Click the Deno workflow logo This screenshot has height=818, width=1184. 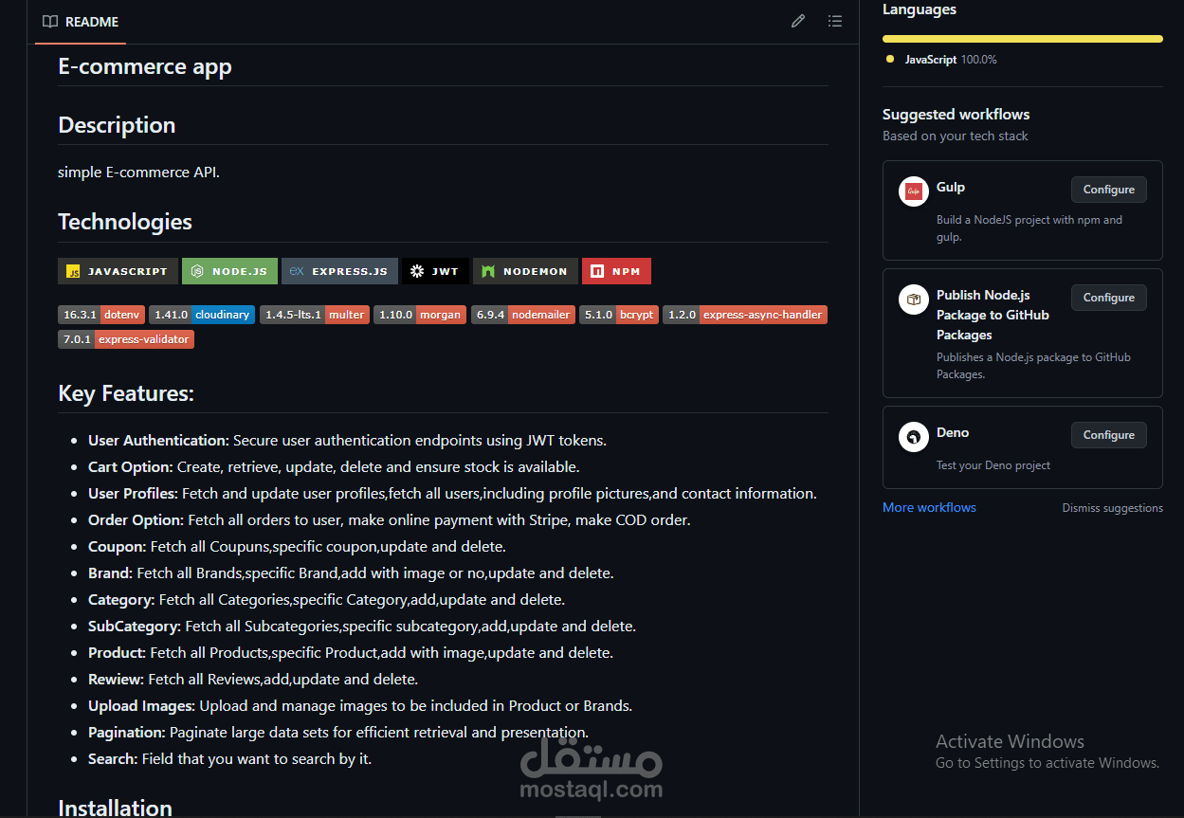tap(914, 437)
